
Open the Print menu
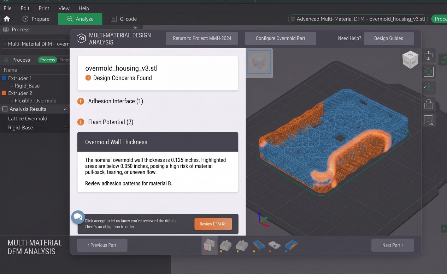[44, 8]
